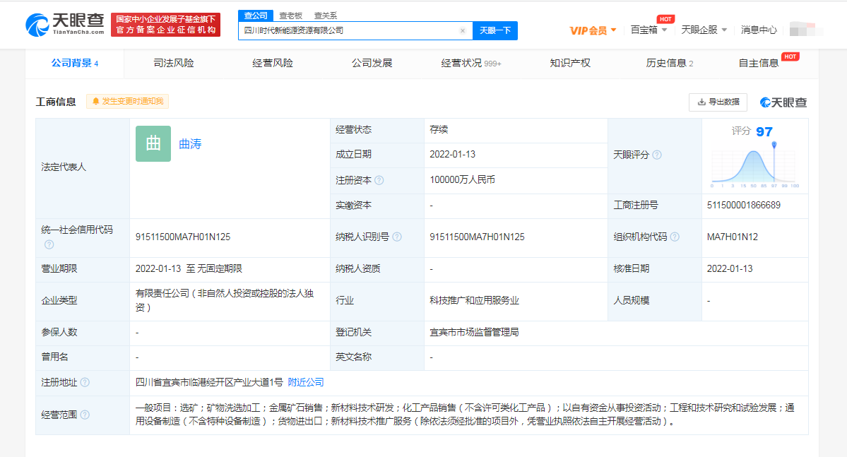Click help icon beside 组织机构代码
Screen dimensions: 847x457
pos(676,237)
